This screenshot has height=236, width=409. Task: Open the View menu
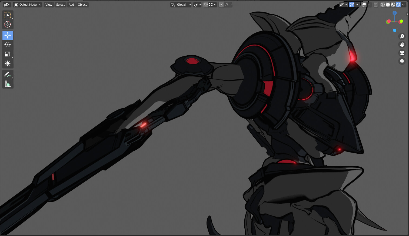click(49, 5)
